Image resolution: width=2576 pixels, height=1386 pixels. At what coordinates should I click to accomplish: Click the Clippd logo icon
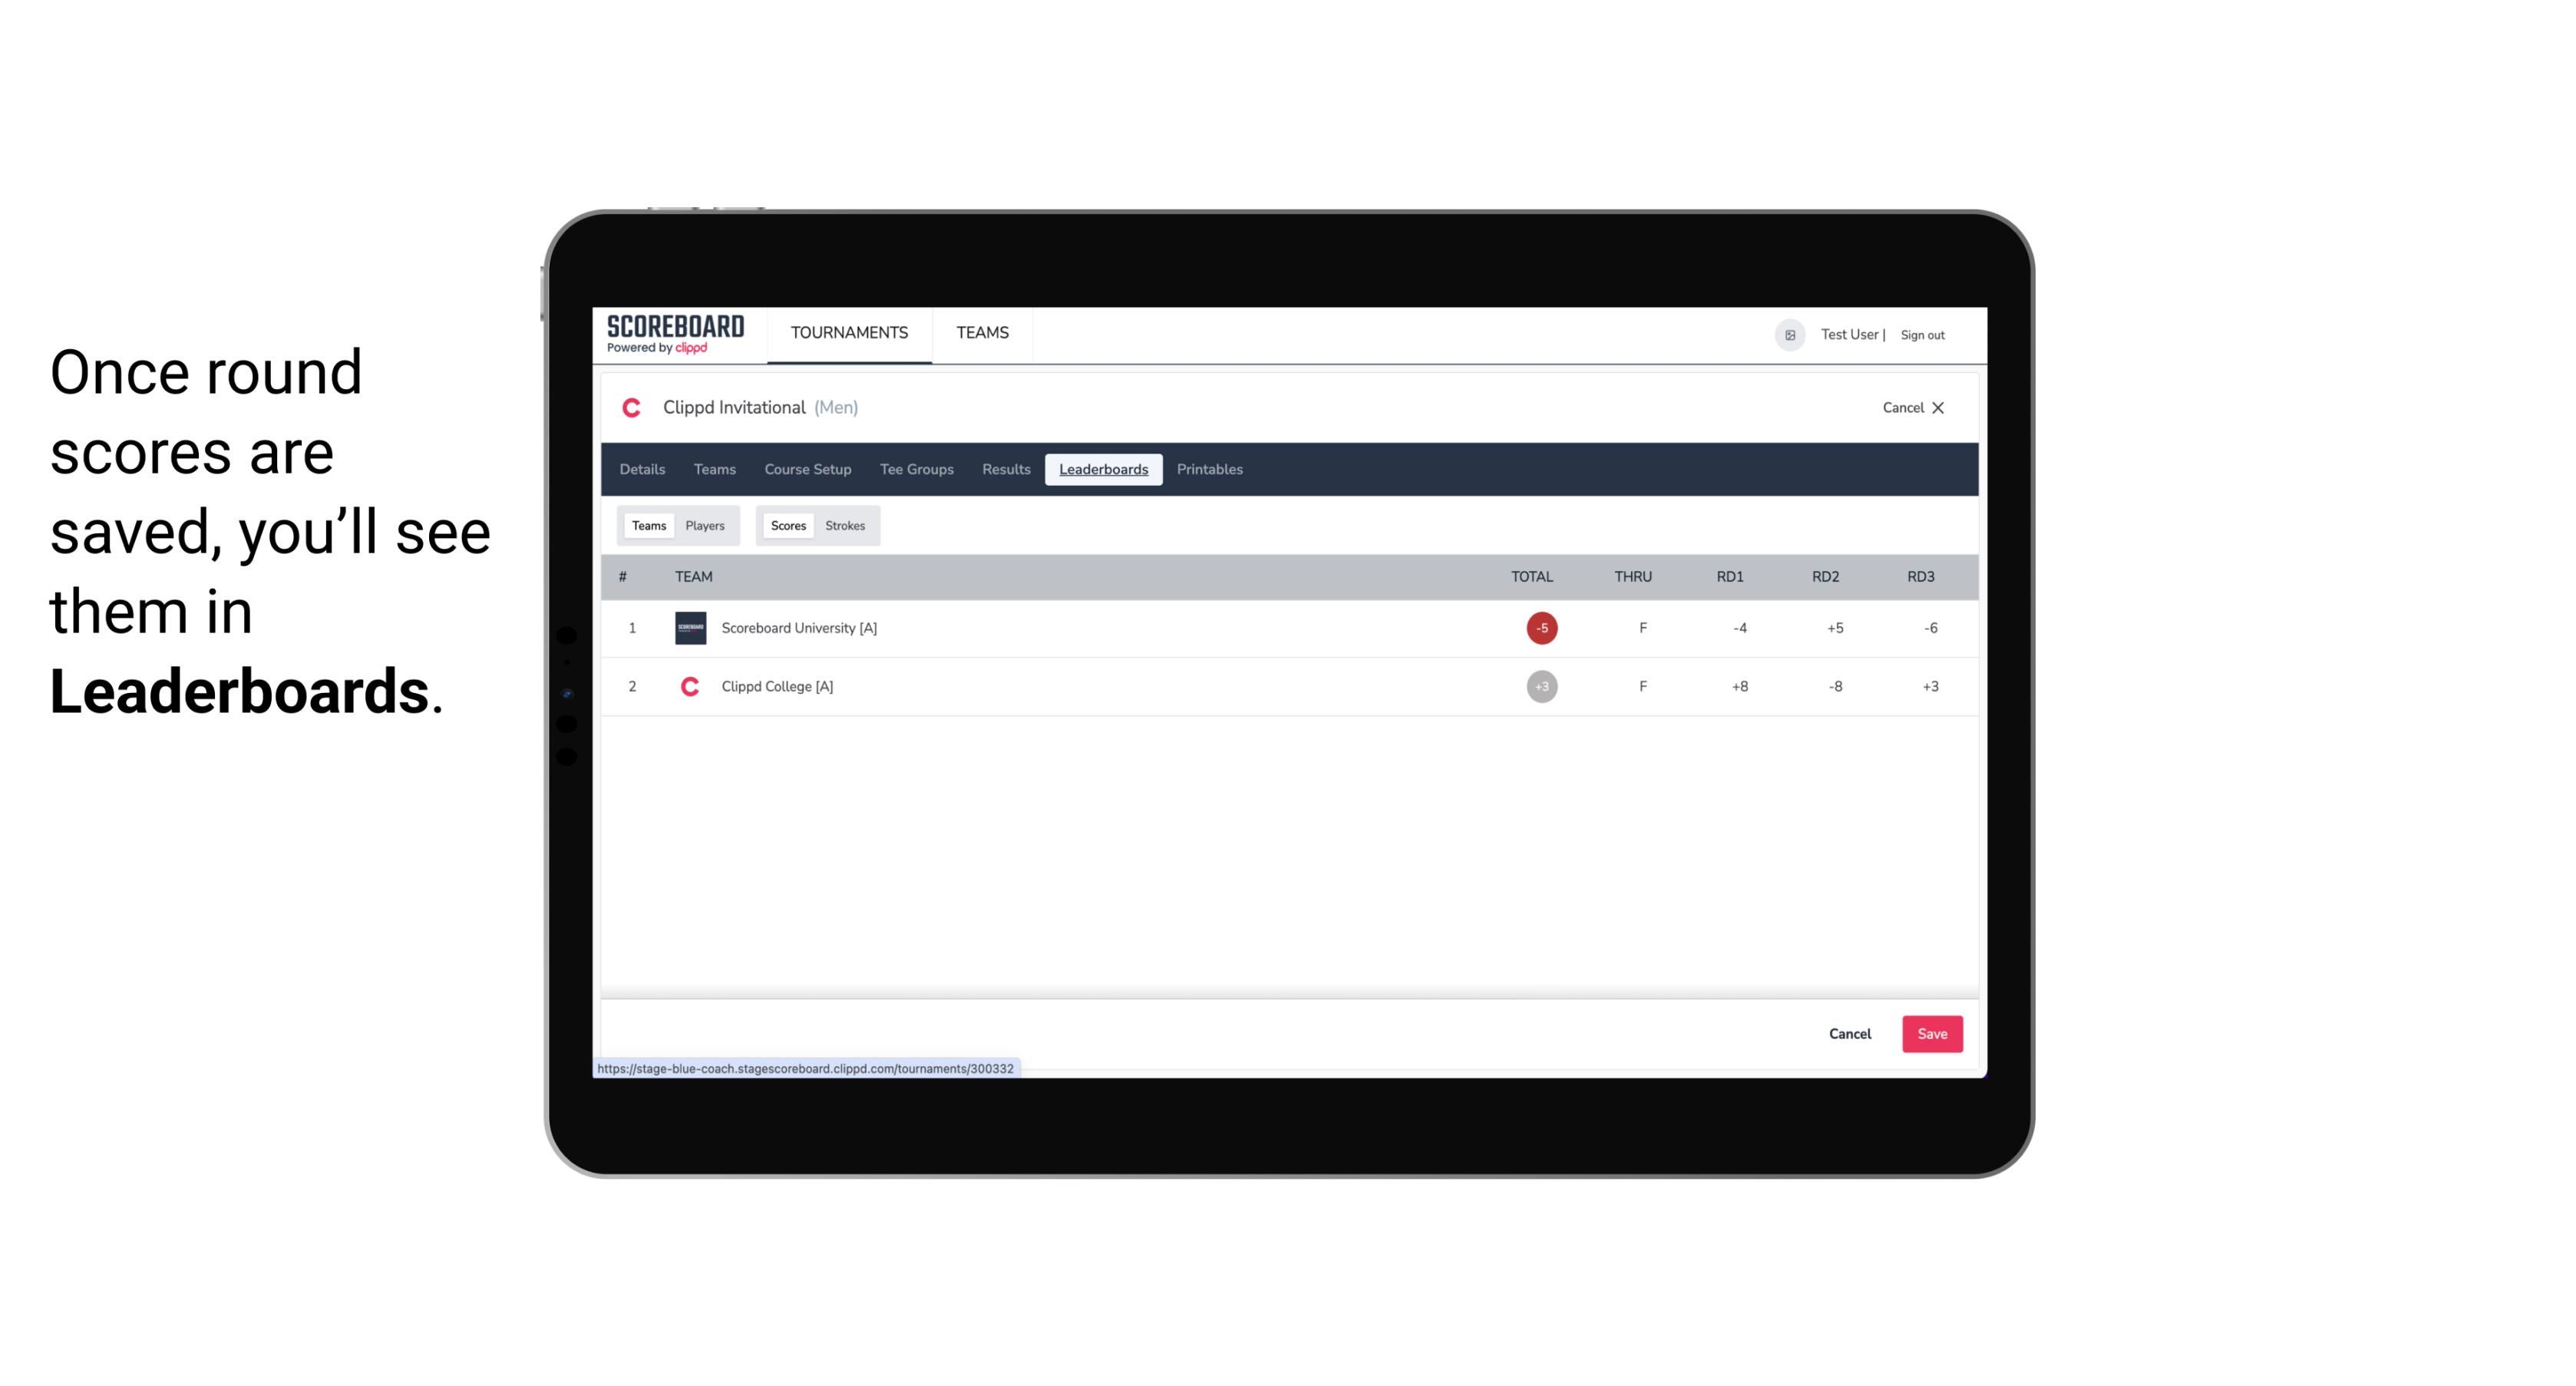pyautogui.click(x=633, y=408)
